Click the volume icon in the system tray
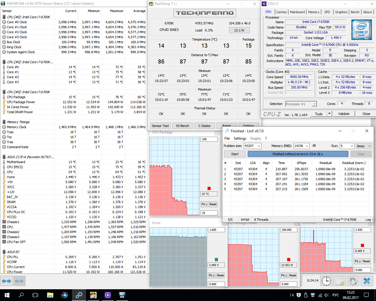 point(327,295)
